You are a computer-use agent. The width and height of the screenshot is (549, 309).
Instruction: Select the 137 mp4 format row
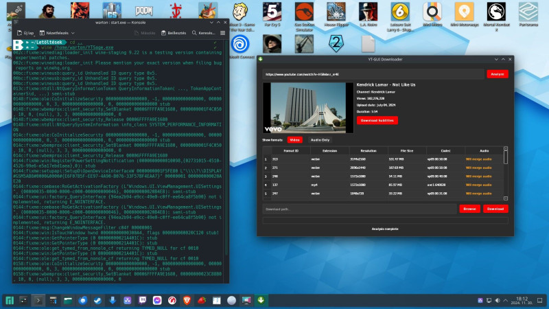pos(383,185)
